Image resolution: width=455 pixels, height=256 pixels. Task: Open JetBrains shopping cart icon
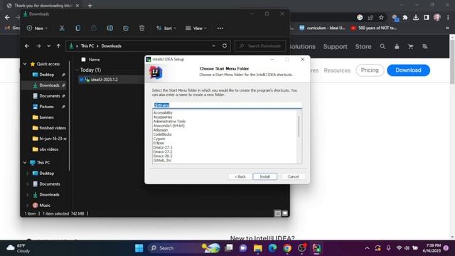[411, 46]
